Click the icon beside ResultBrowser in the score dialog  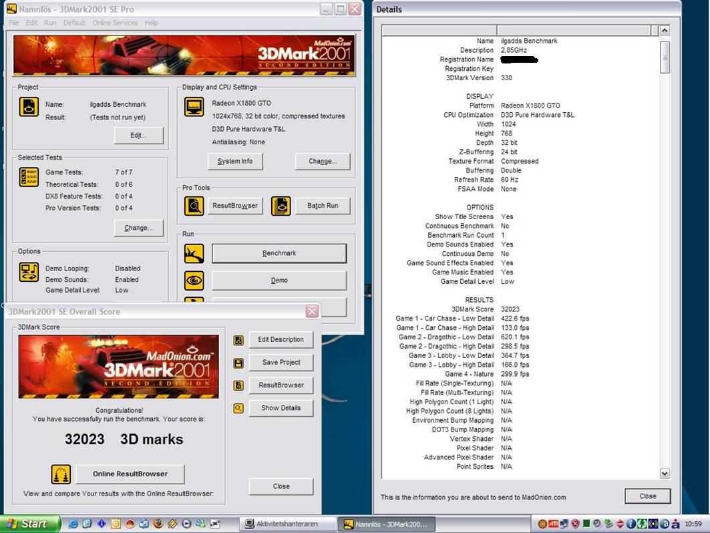click(238, 385)
